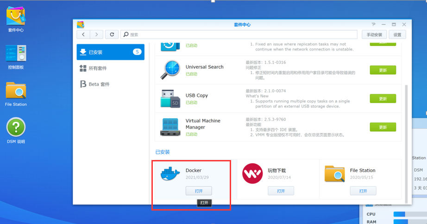Open the 套件中心 desktop icon

(x=16, y=17)
